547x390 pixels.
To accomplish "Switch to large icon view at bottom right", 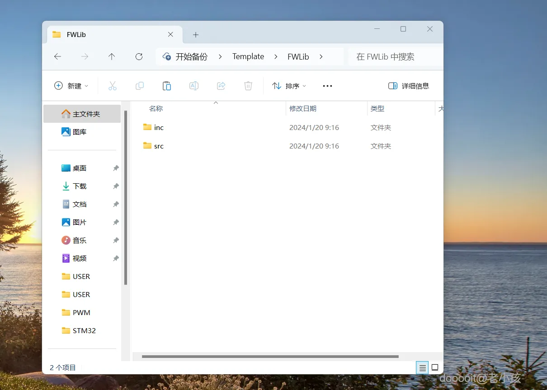I will click(x=435, y=367).
